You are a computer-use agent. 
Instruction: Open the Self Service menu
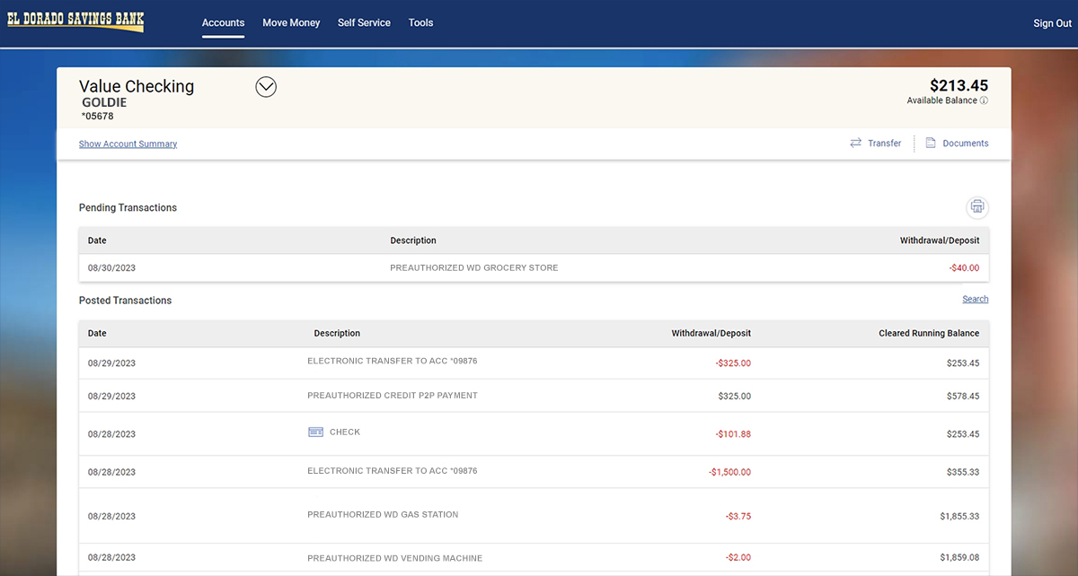pos(364,22)
